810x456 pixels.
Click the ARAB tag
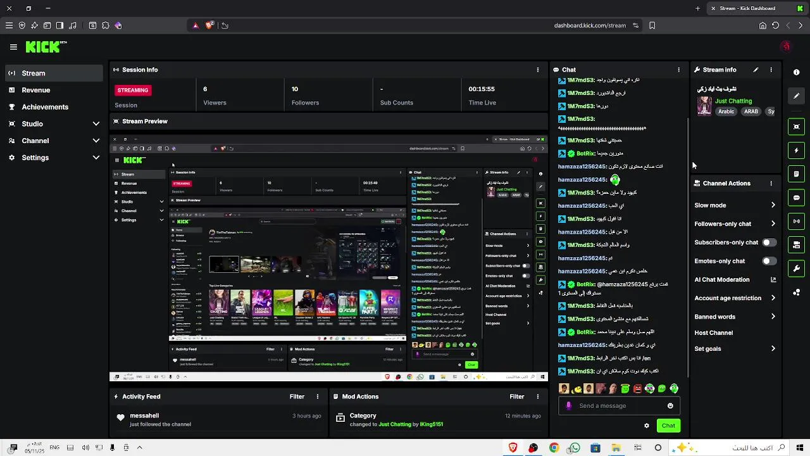751,111
